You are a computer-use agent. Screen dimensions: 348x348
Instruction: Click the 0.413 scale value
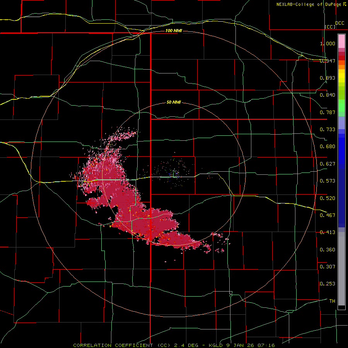[x=328, y=232]
